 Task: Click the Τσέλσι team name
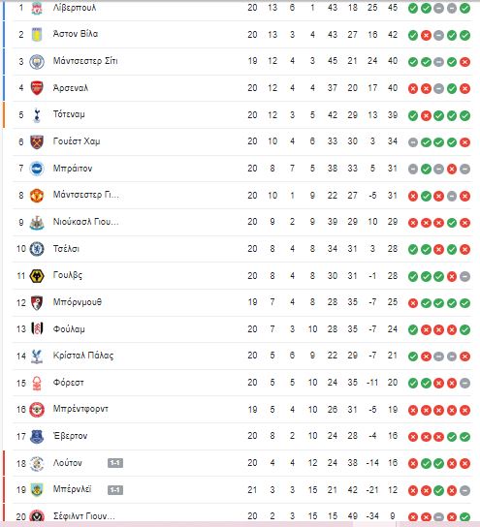tap(66, 249)
